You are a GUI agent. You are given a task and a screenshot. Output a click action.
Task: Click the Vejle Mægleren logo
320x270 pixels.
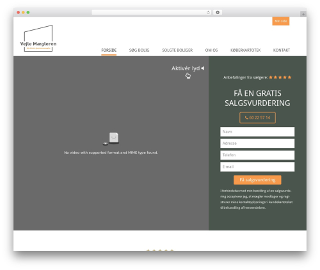pyautogui.click(x=38, y=38)
